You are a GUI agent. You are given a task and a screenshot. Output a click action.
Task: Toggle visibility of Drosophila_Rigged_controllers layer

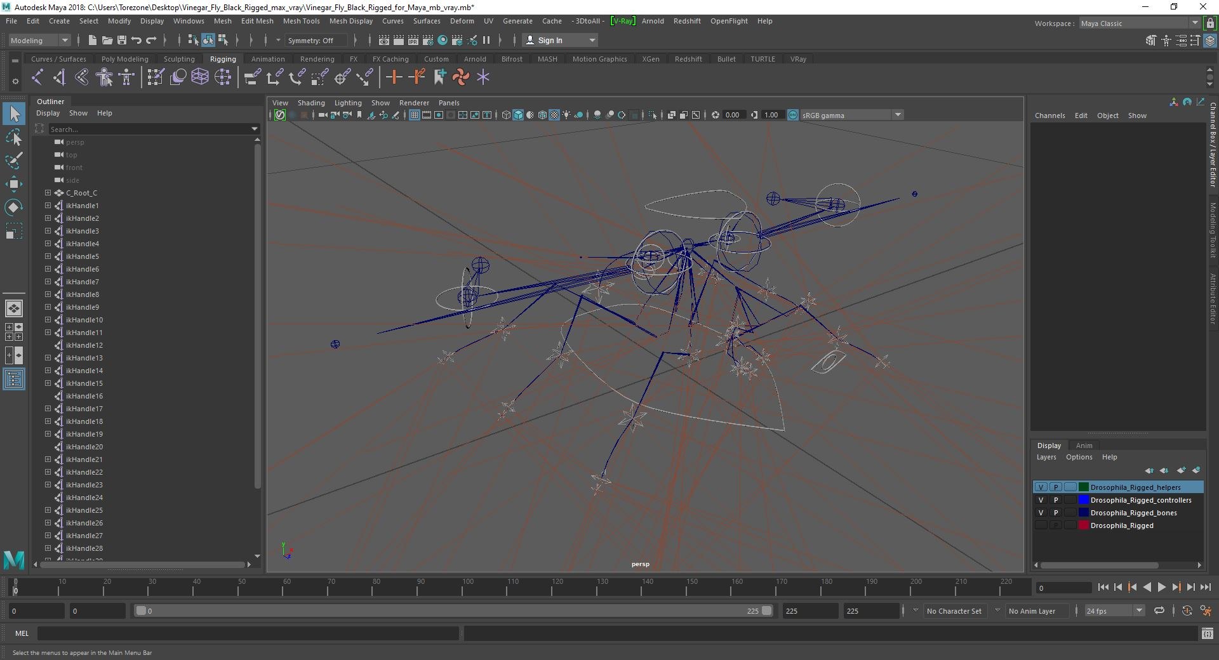coord(1041,500)
